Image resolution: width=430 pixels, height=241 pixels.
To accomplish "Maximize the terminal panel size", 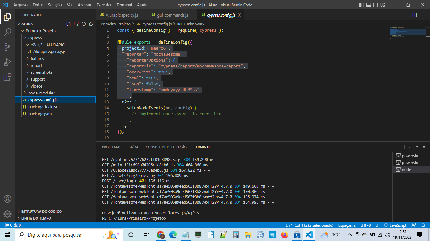I will tap(417, 147).
